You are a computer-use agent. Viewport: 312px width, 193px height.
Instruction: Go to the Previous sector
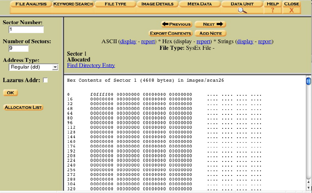pos(177,24)
